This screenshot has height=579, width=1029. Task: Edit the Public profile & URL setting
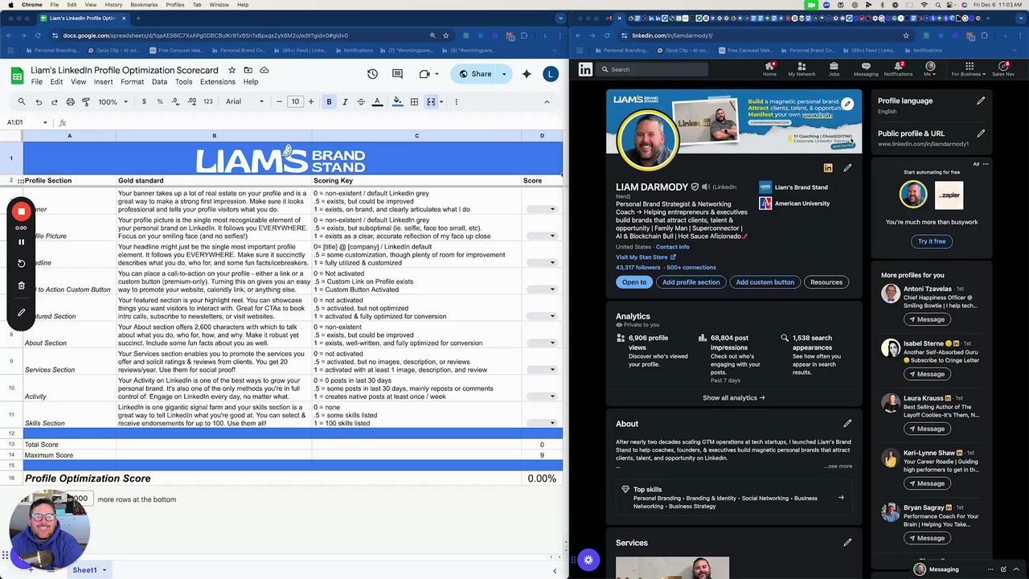pos(981,133)
